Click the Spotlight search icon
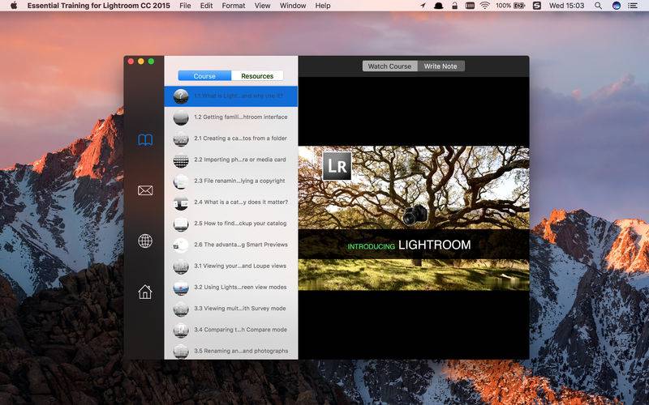This screenshot has height=405, width=649. point(598,6)
